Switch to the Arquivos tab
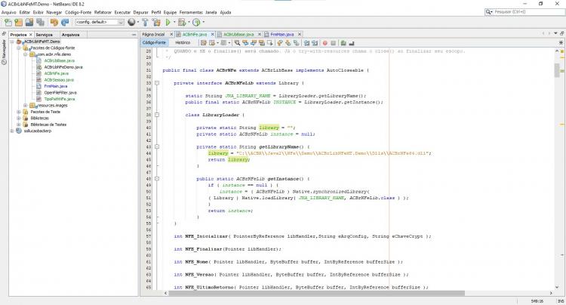 coord(70,35)
